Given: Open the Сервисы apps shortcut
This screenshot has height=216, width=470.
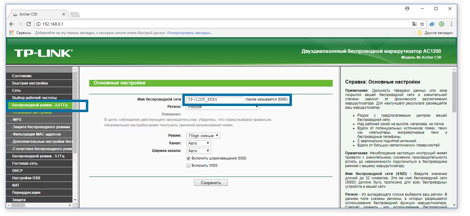Looking at the screenshot, I should 20,33.
